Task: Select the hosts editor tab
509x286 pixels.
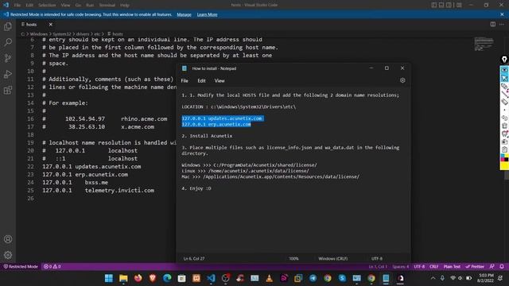Action: coord(32,25)
